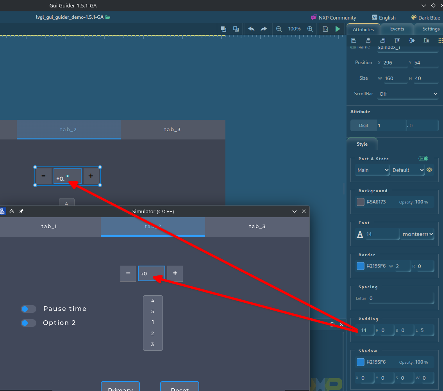Zoom in the canvas
The width and height of the screenshot is (443, 391).
310,29
